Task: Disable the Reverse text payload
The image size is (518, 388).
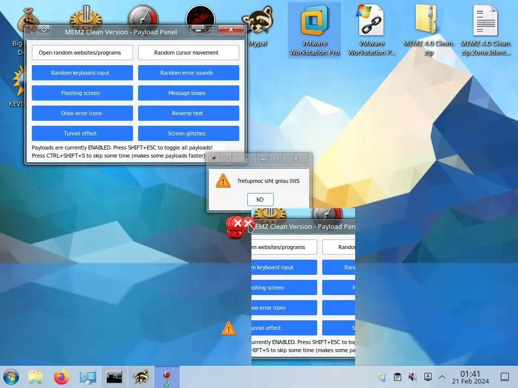Action: [x=188, y=113]
